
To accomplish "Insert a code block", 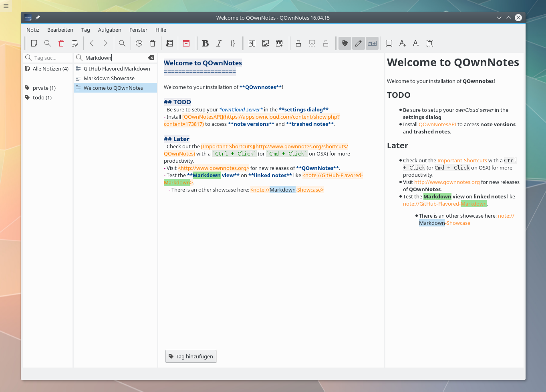I will tap(233, 43).
